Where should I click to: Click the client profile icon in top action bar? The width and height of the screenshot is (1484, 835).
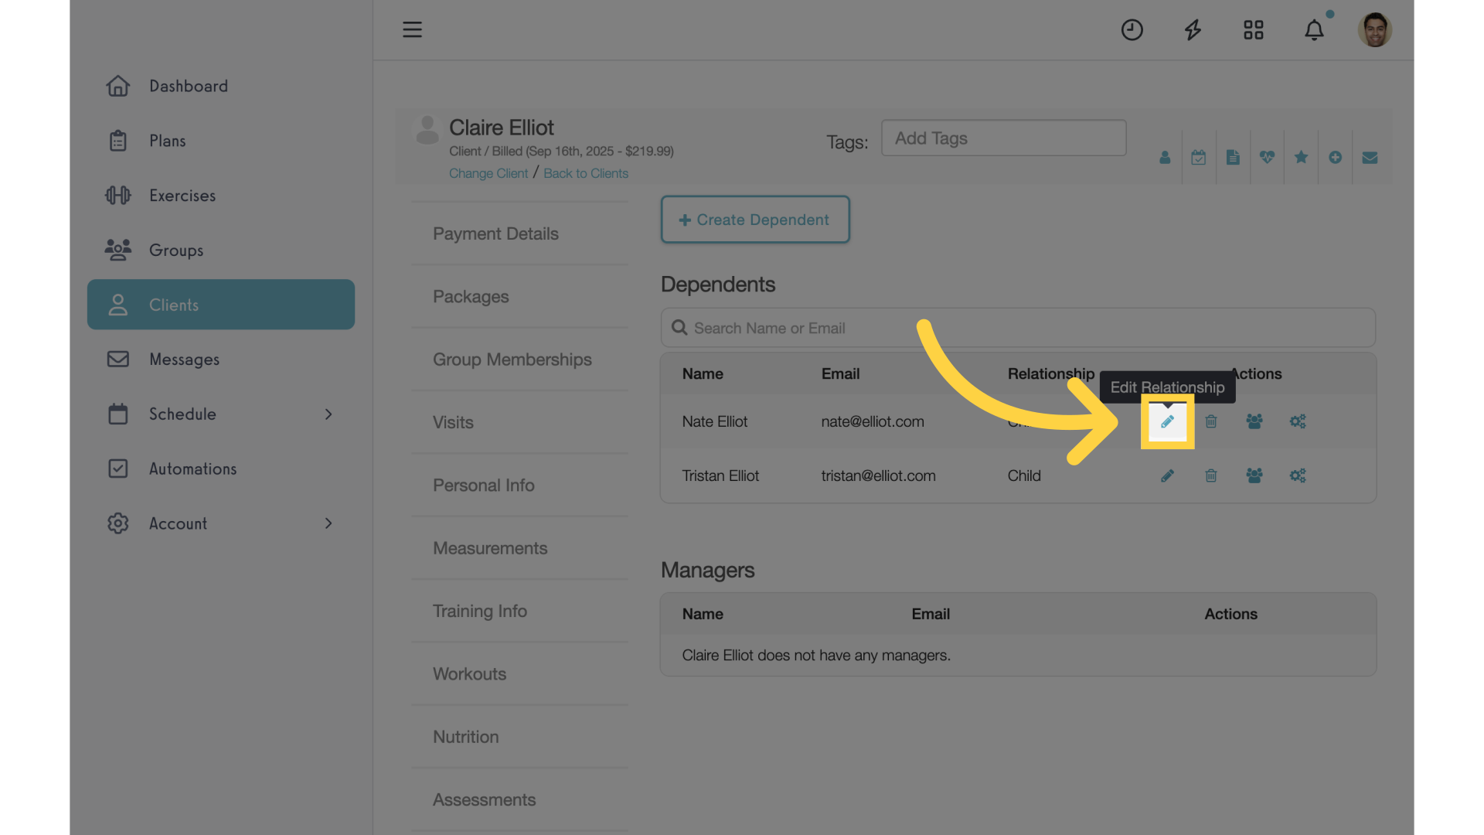pyautogui.click(x=1165, y=157)
